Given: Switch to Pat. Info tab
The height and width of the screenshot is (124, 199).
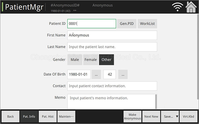Looking at the screenshot, I should point(29,117).
